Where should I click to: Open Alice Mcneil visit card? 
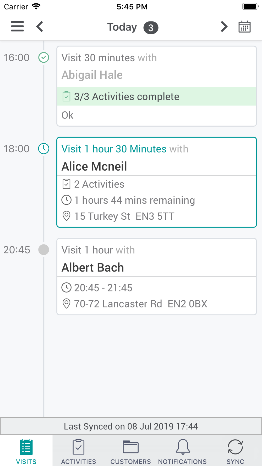156,182
